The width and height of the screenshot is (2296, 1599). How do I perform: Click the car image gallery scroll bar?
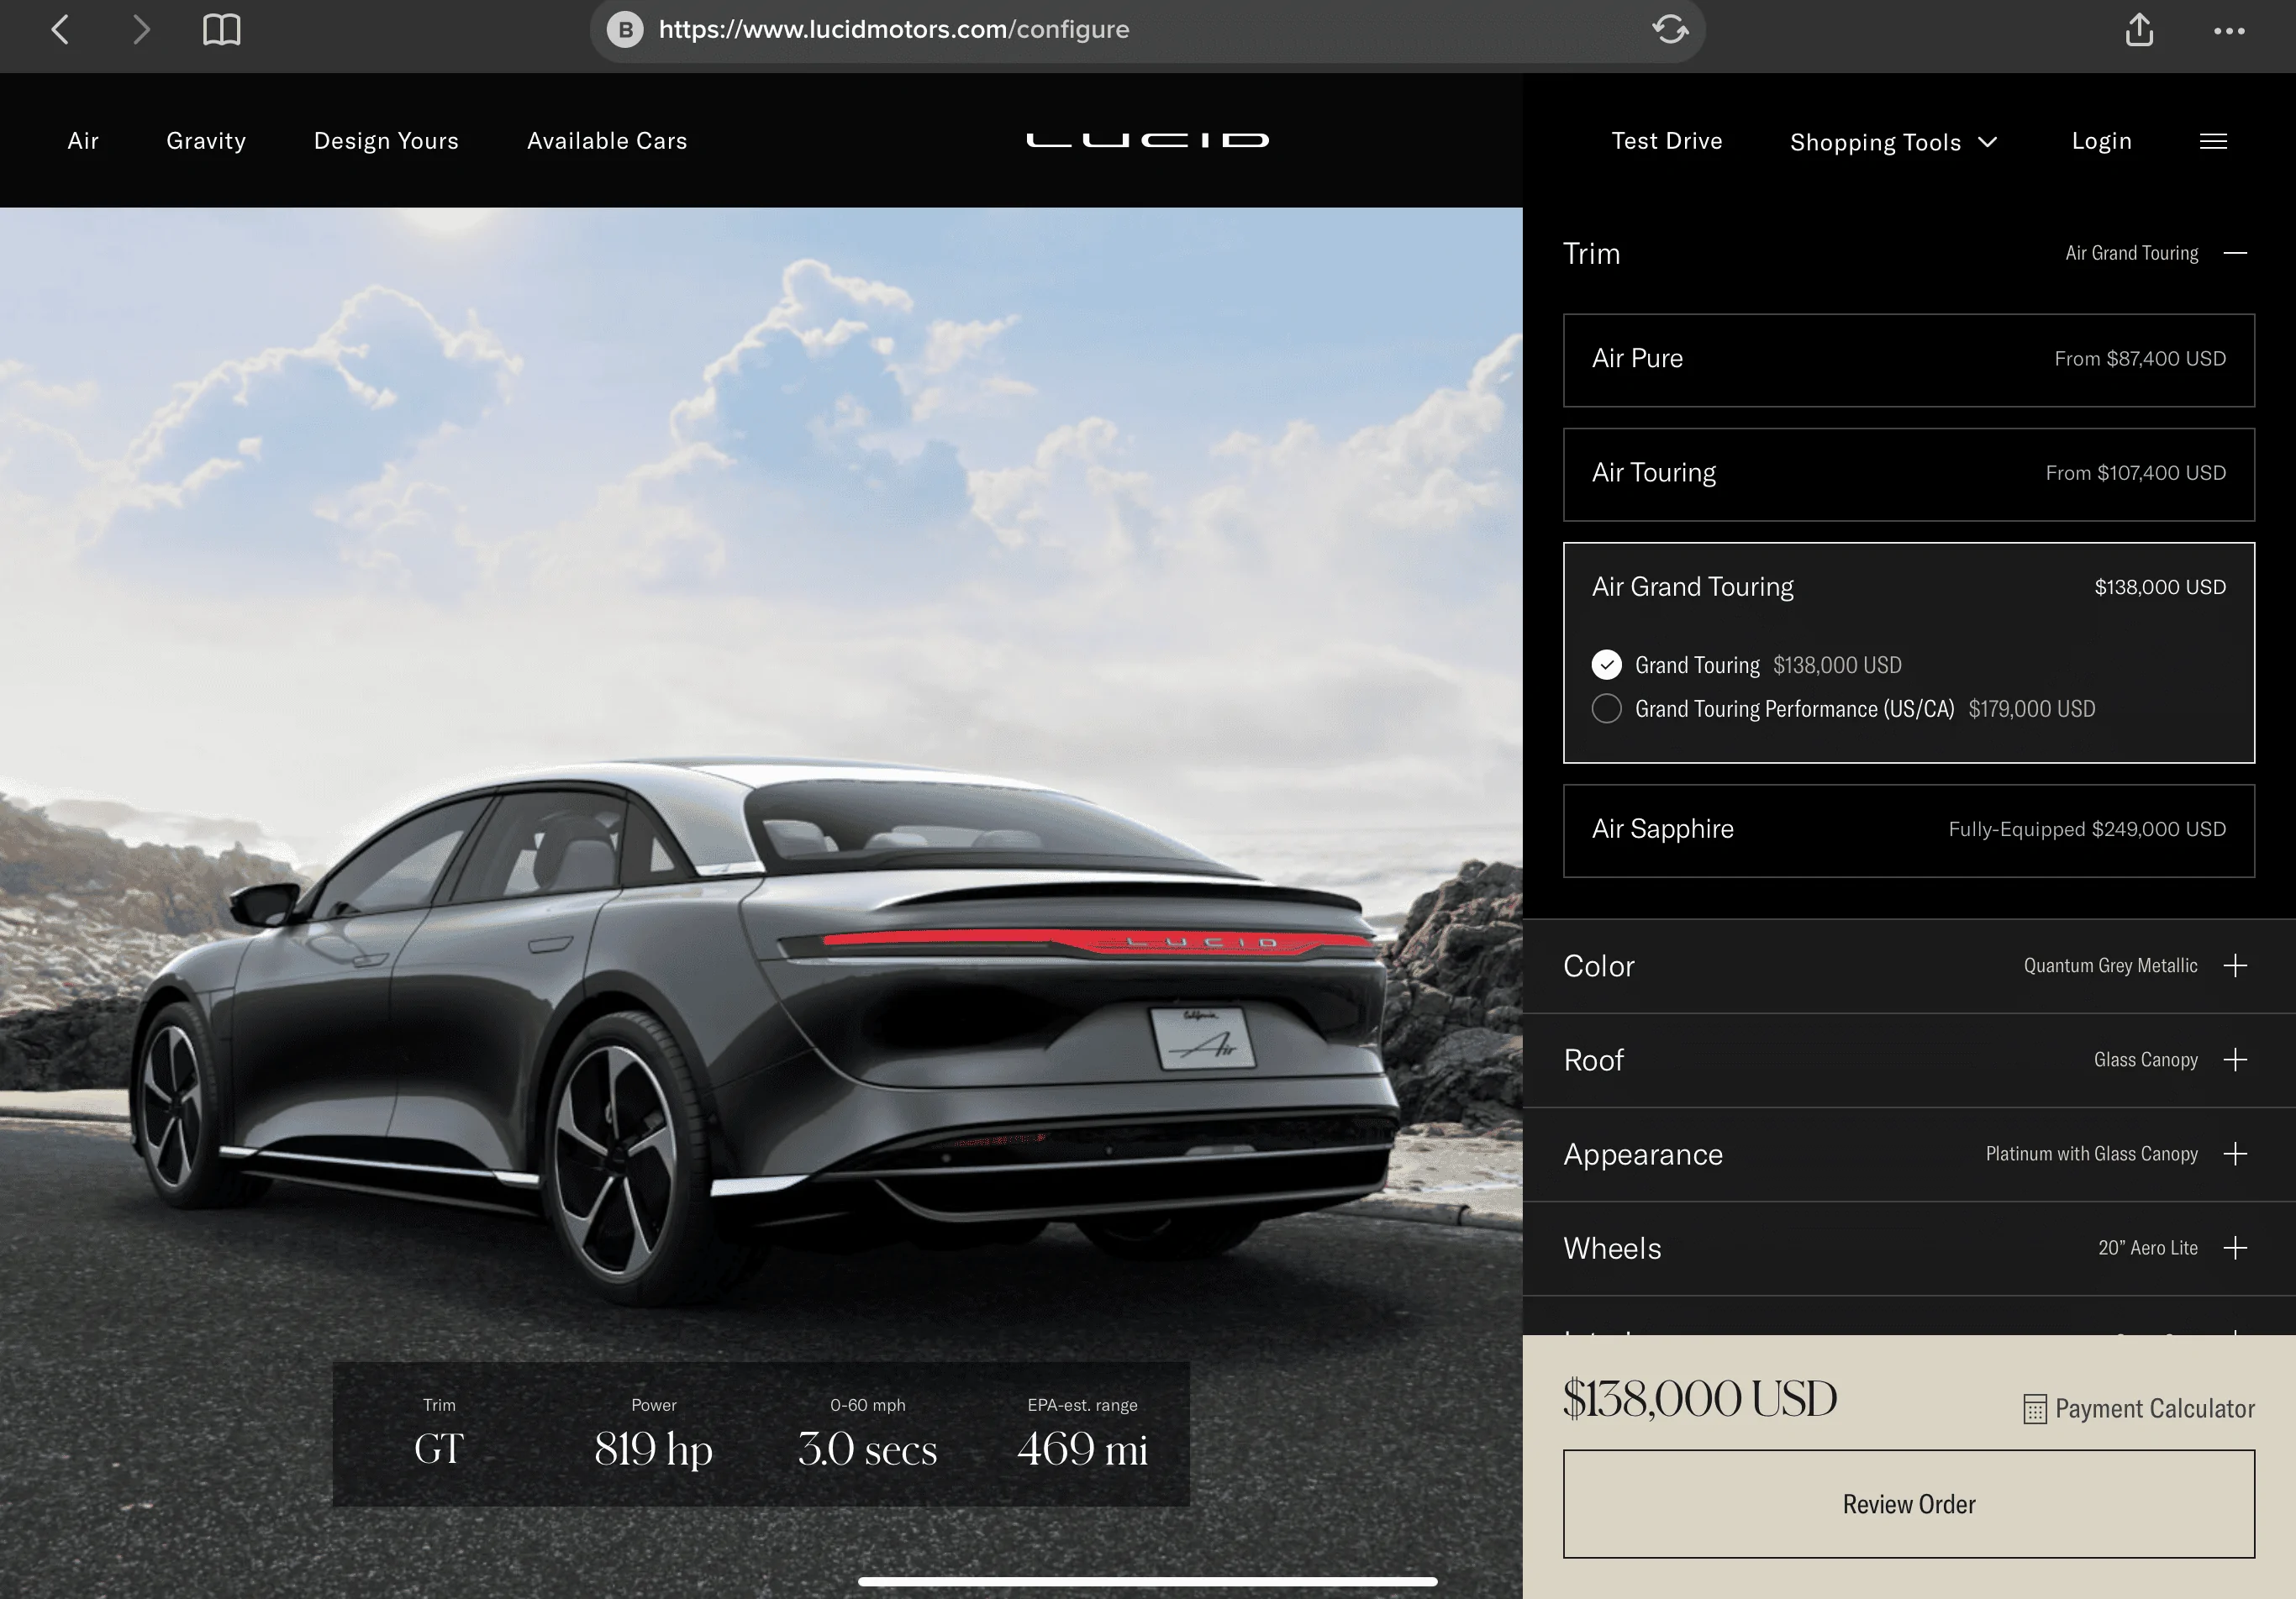[1147, 1581]
